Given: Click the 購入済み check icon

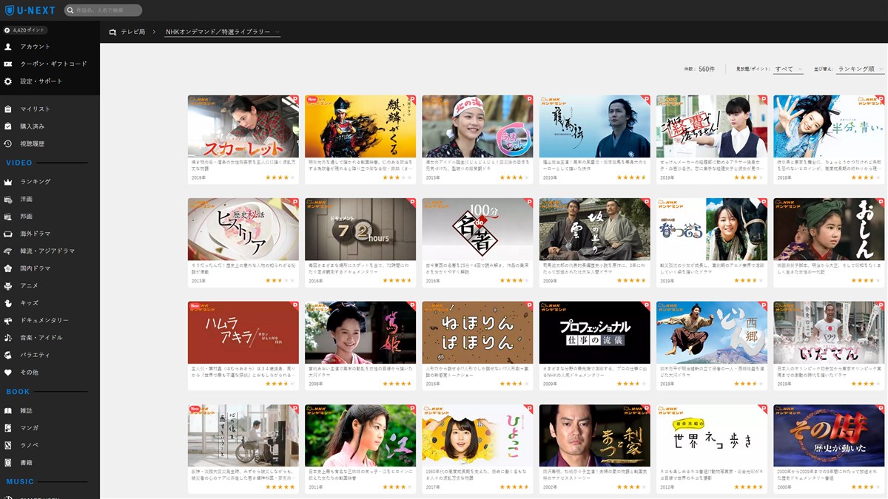Looking at the screenshot, I should [8, 126].
